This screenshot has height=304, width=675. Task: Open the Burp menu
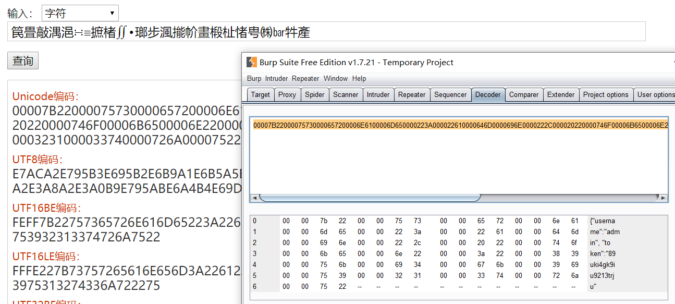[x=254, y=79]
